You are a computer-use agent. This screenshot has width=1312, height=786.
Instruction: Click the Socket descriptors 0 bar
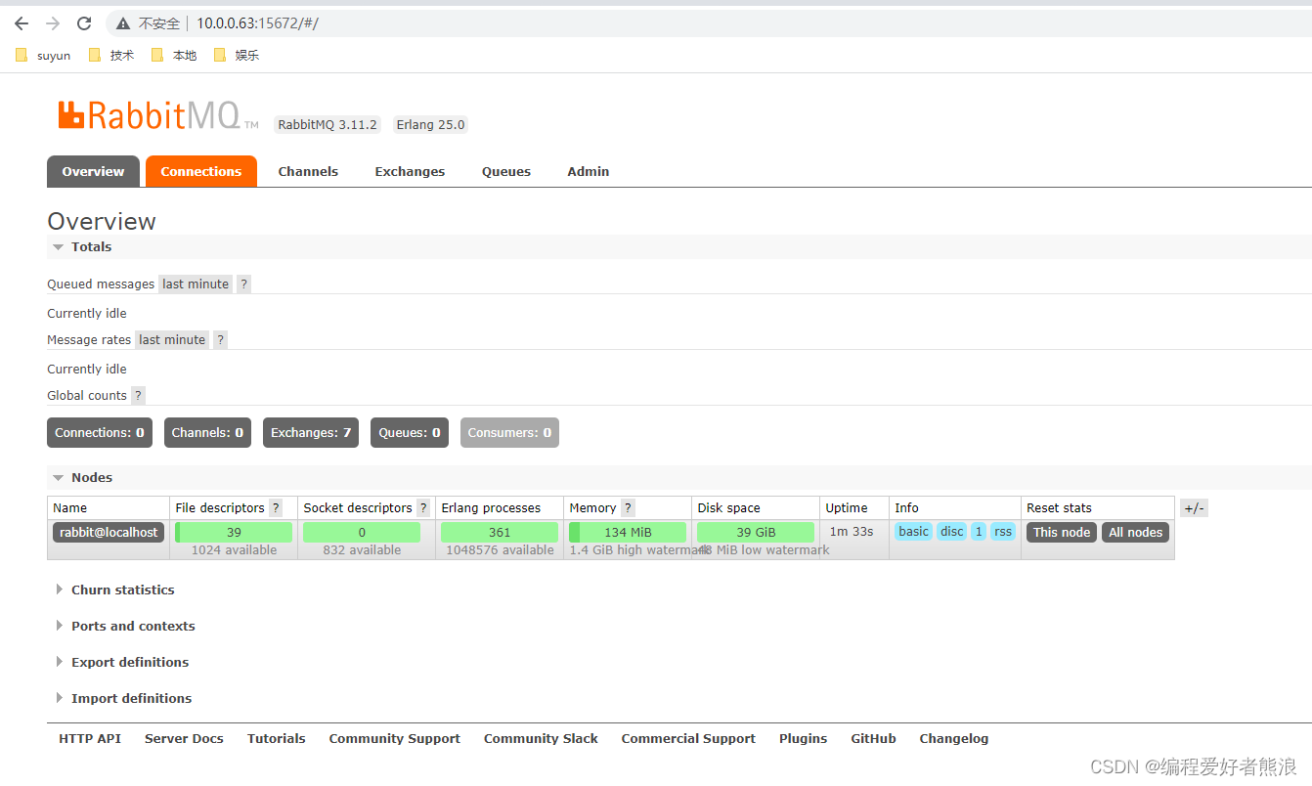pos(362,533)
